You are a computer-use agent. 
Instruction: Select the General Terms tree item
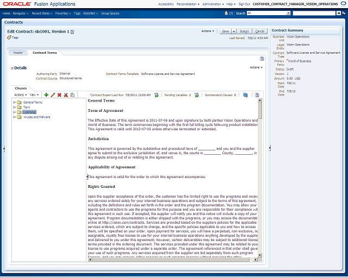tap(33, 102)
